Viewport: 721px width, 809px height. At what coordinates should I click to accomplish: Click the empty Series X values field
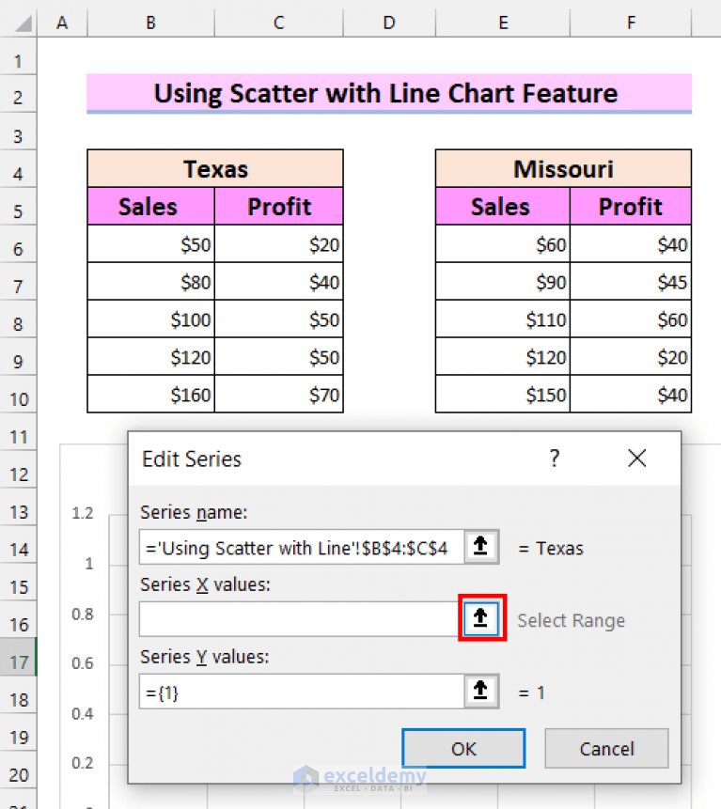click(x=301, y=619)
